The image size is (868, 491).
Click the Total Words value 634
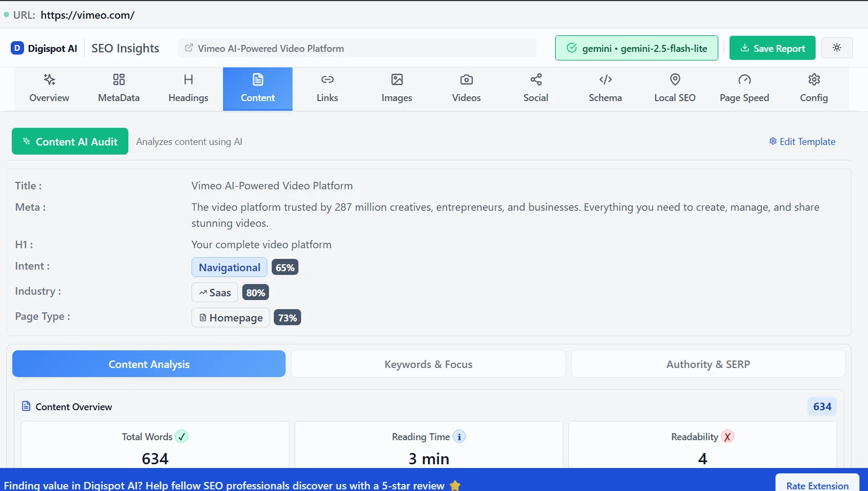(x=155, y=458)
